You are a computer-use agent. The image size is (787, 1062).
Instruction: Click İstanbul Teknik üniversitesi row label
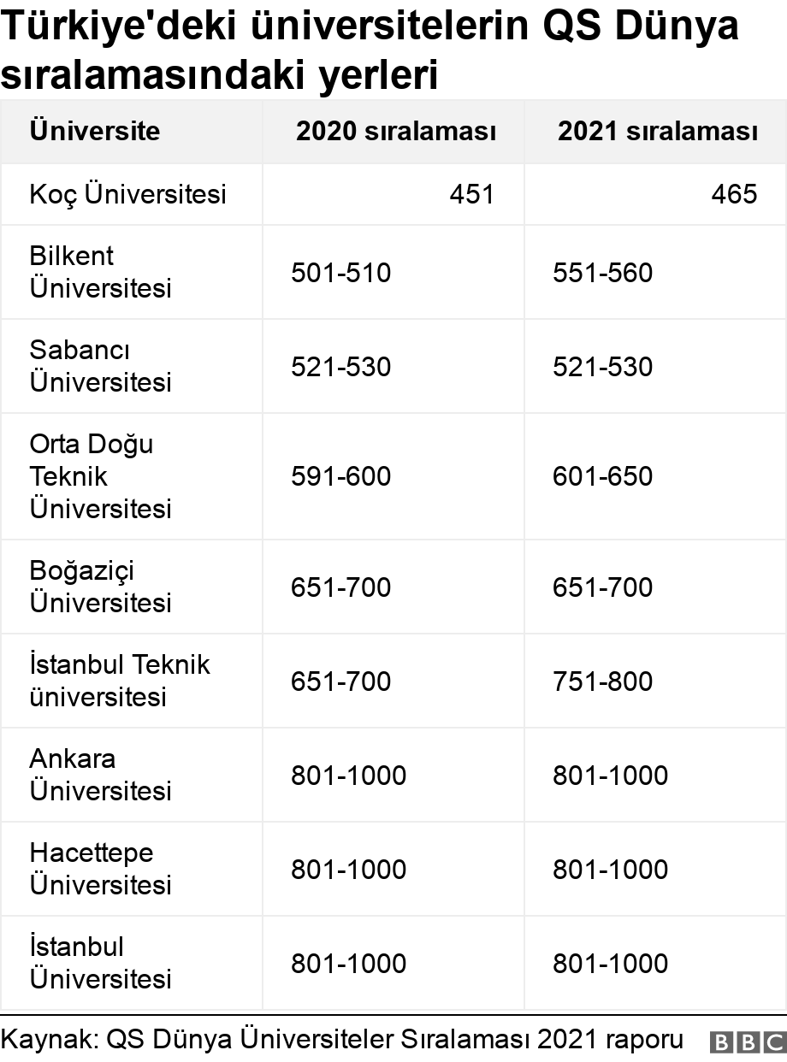coord(119,681)
